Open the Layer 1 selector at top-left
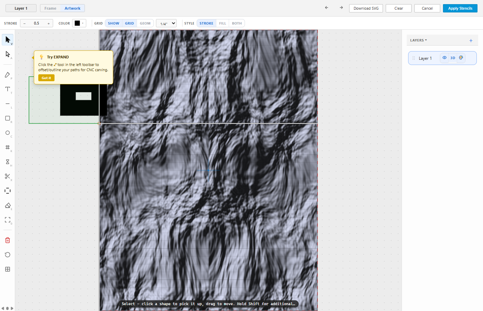Viewport: 483px width, 311px height. pyautogui.click(x=21, y=8)
